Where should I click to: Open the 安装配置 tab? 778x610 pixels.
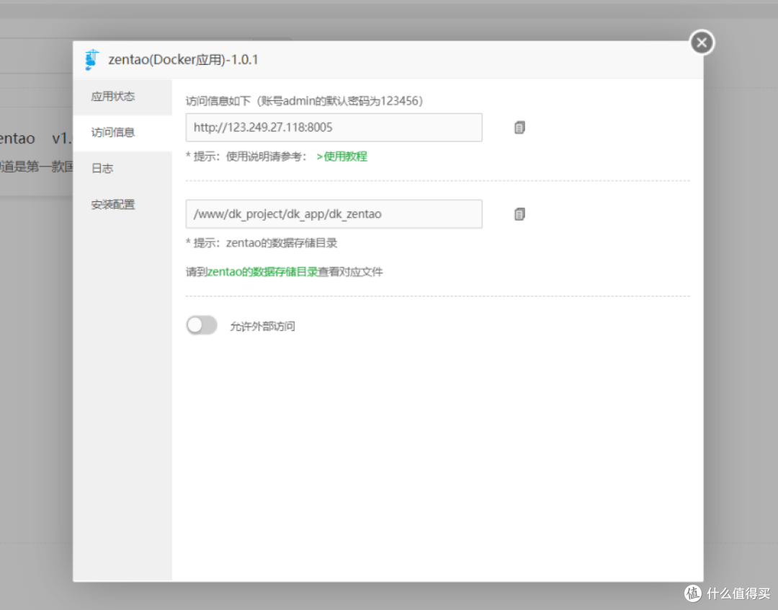click(x=122, y=205)
